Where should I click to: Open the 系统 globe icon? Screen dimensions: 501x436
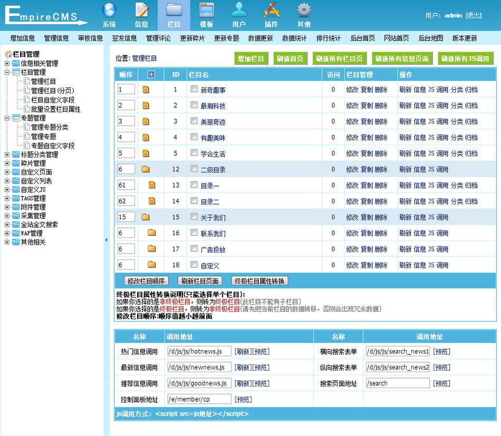tap(109, 11)
